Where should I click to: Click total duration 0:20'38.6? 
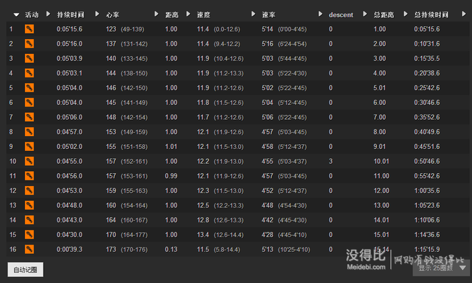(x=427, y=73)
